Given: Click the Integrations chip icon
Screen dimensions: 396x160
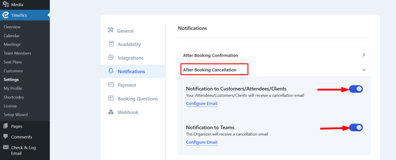Looking at the screenshot, I should pyautogui.click(x=111, y=58).
